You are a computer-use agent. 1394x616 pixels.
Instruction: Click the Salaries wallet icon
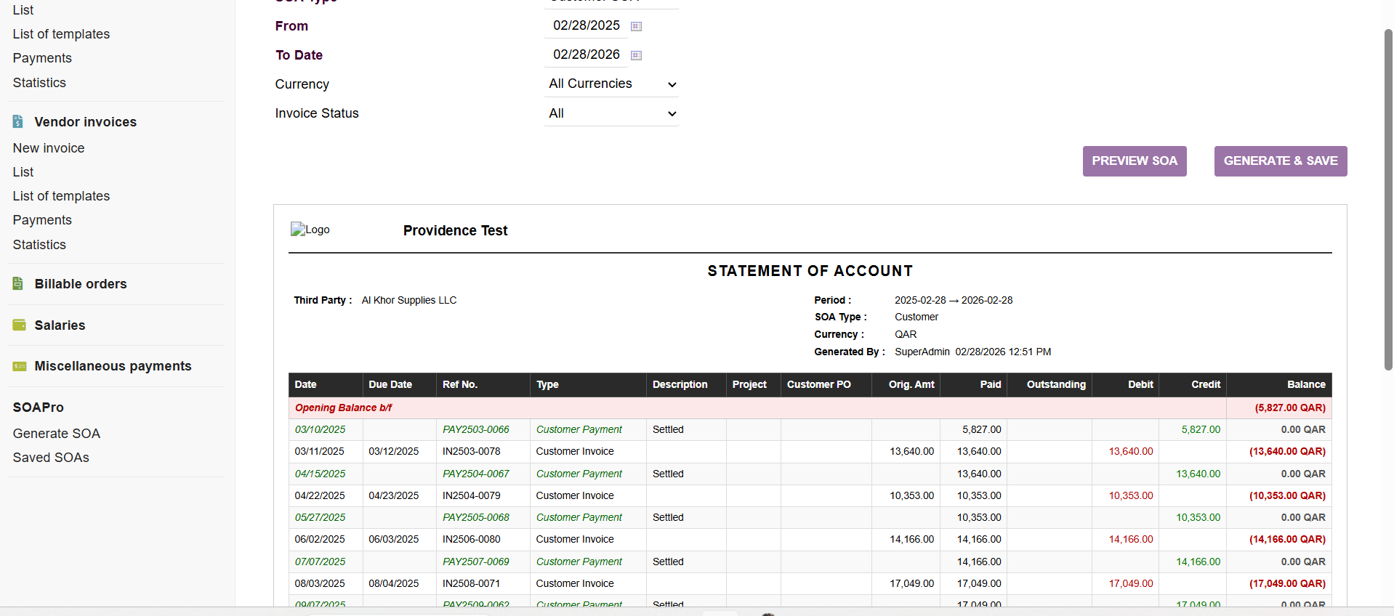[19, 325]
